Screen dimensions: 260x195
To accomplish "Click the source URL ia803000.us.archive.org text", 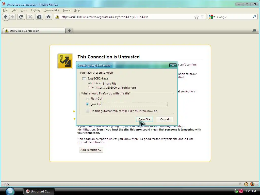I will [x=116, y=88].
